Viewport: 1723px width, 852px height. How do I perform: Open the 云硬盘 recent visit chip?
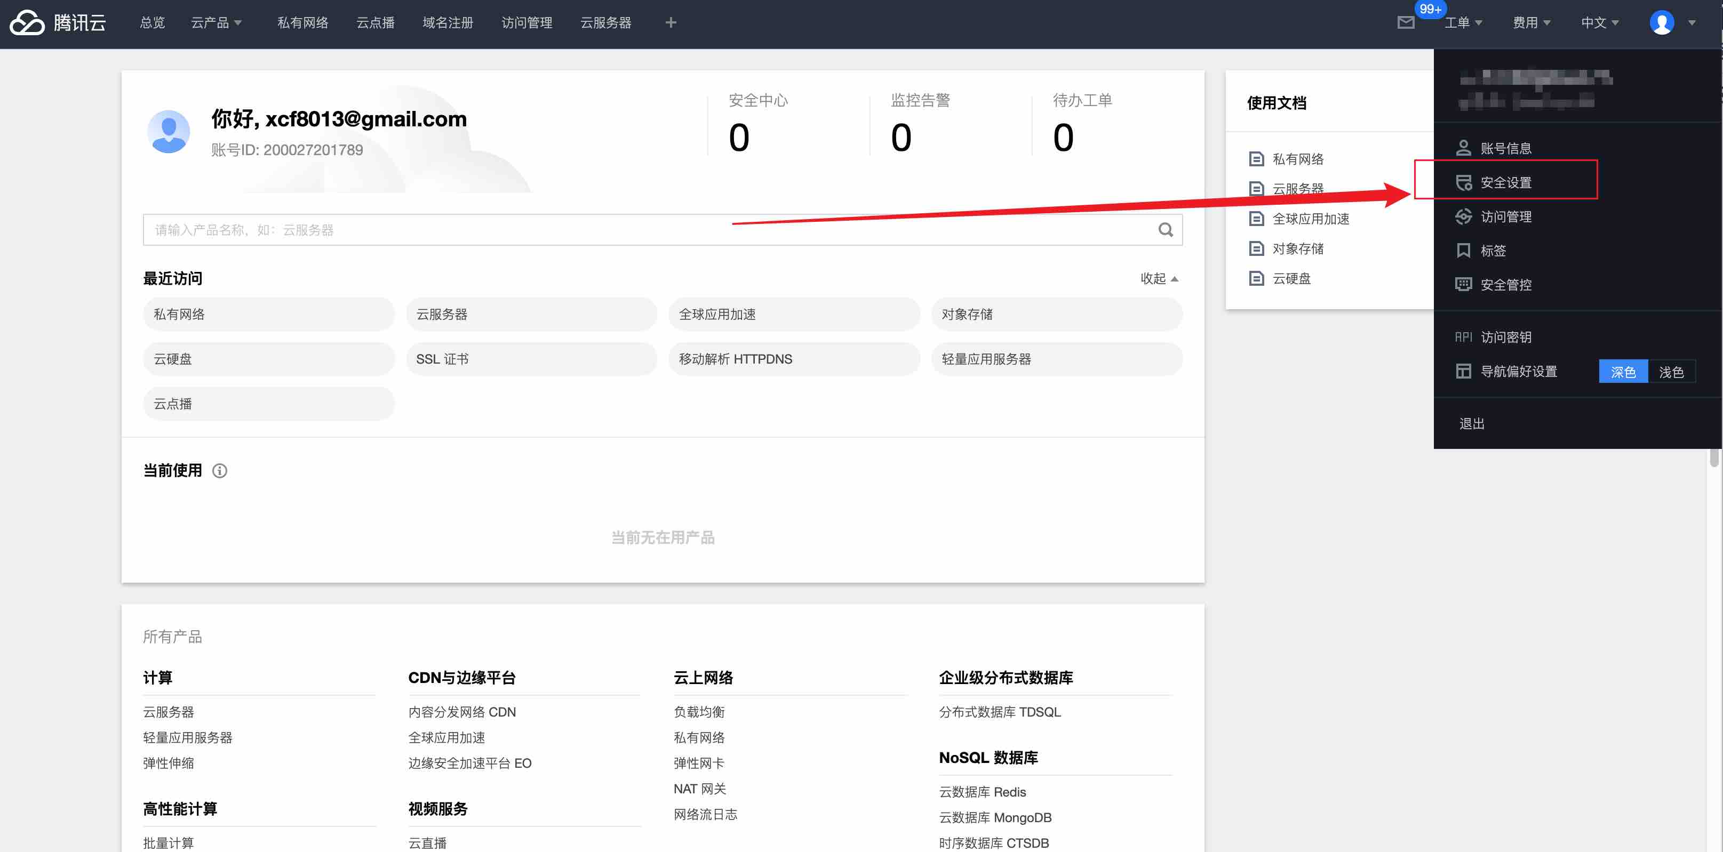[269, 359]
